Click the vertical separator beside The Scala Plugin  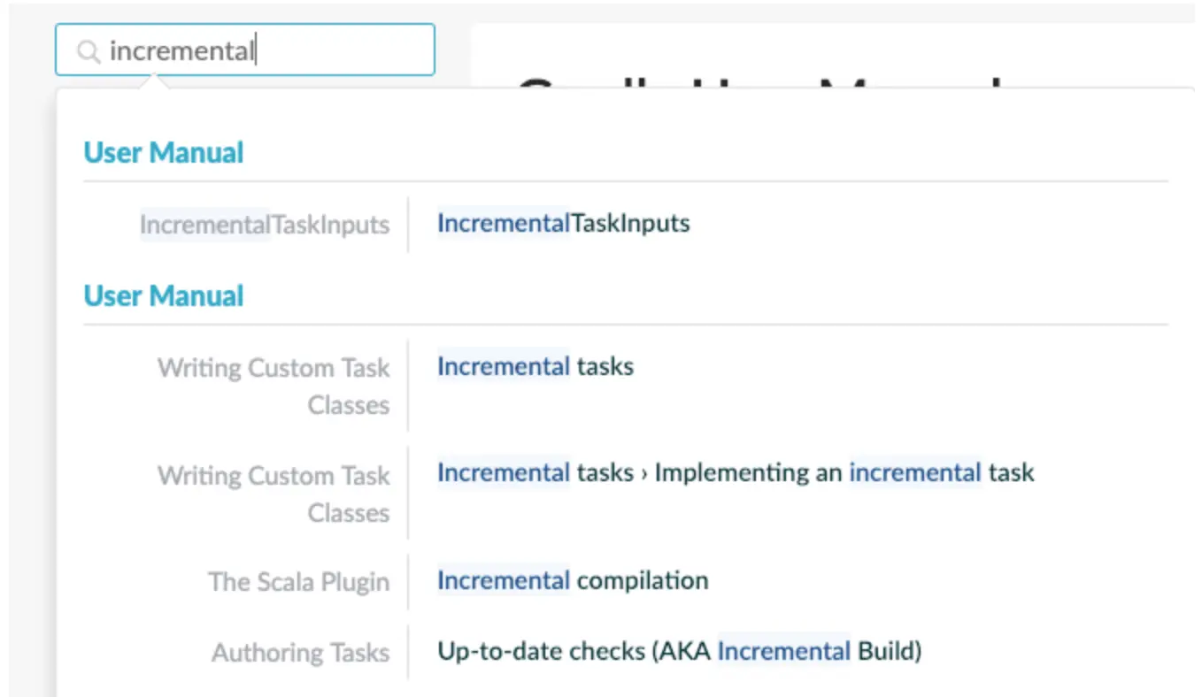pos(408,581)
